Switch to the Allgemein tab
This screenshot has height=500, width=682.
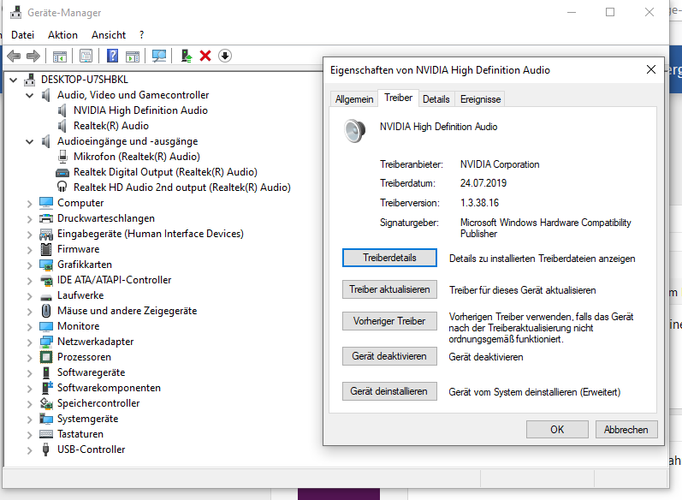354,99
